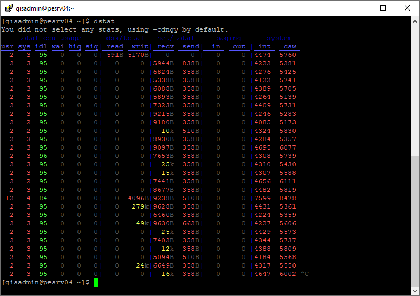
Task: Click the 'net/total' group header
Action: (x=176, y=38)
